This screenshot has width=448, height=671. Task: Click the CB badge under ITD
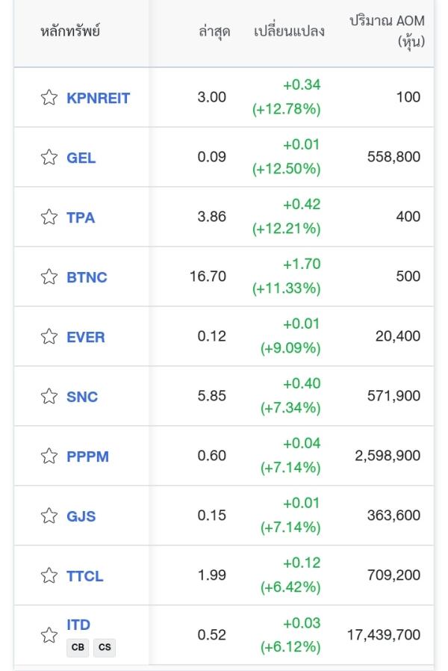click(78, 647)
